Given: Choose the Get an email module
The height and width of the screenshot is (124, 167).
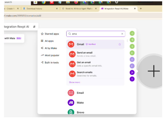Looking at the screenshot, I should (95, 64).
